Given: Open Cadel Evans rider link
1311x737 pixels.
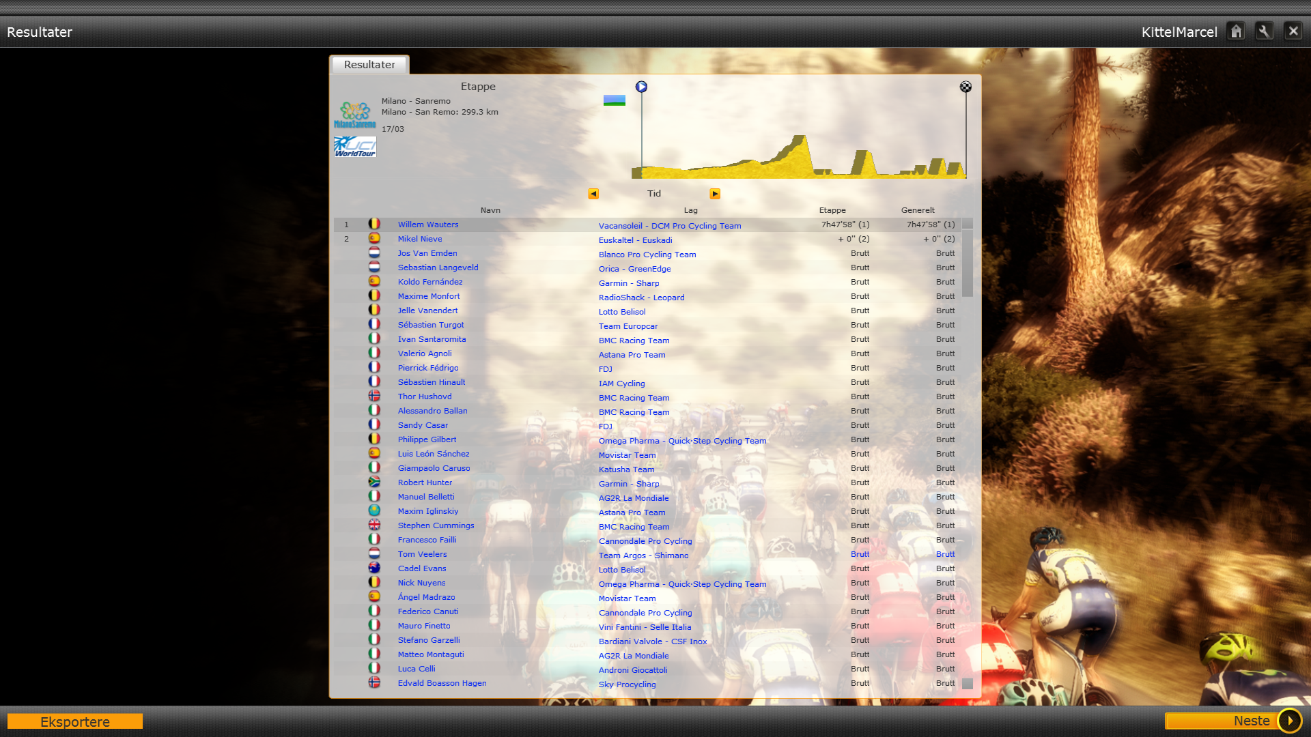Looking at the screenshot, I should (x=421, y=568).
